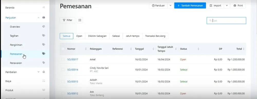Click the tag icon beside Penawaran
This screenshot has width=257, height=99.
tap(44, 63)
